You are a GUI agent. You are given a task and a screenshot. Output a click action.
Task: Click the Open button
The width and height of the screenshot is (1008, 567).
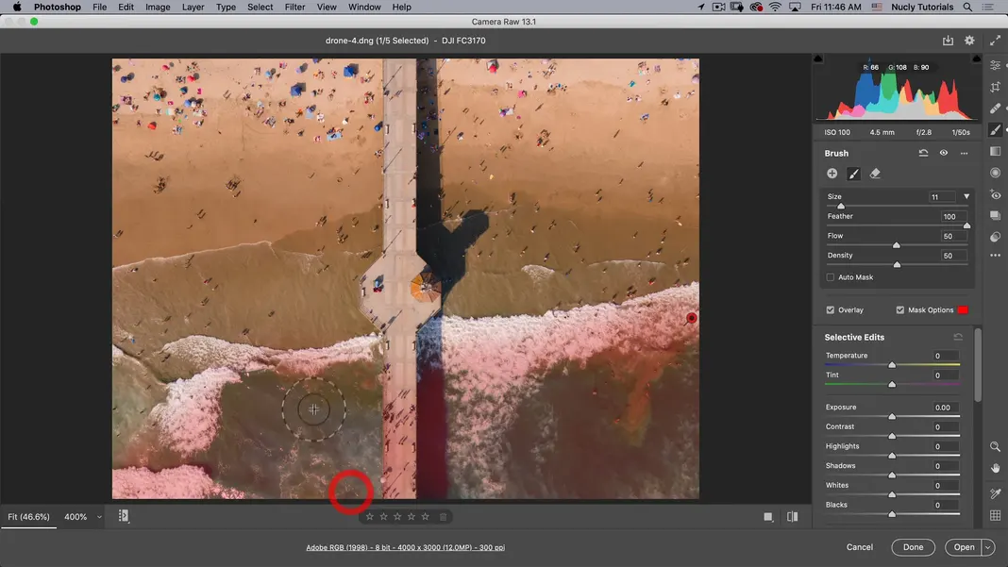964,548
